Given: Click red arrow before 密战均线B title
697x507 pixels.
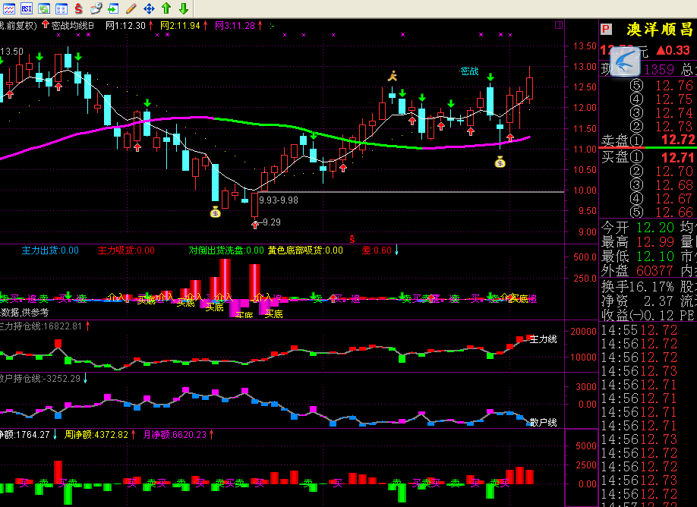Looking at the screenshot, I should click(x=46, y=24).
